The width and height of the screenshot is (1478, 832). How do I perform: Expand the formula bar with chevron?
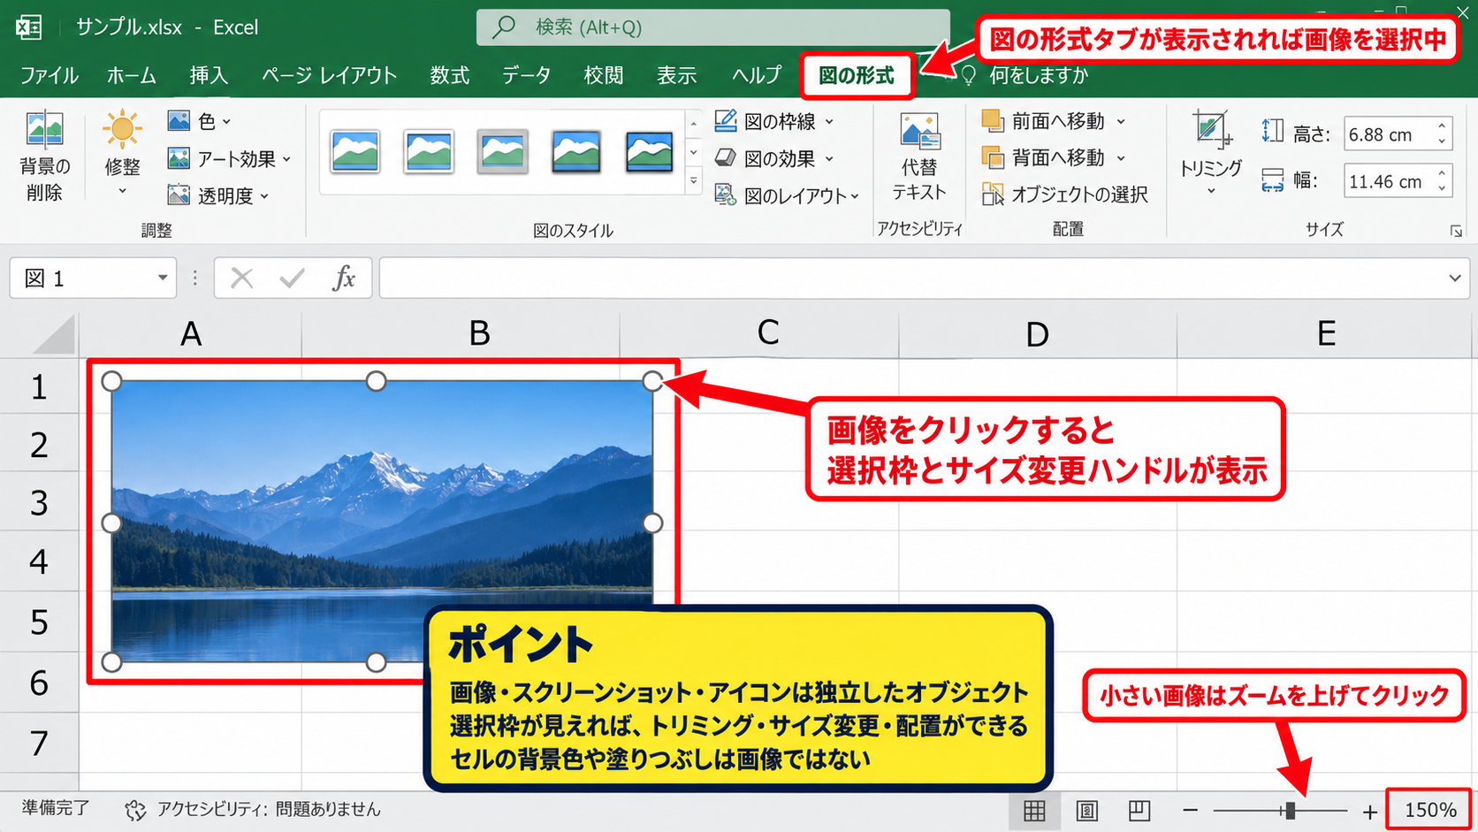tap(1455, 279)
